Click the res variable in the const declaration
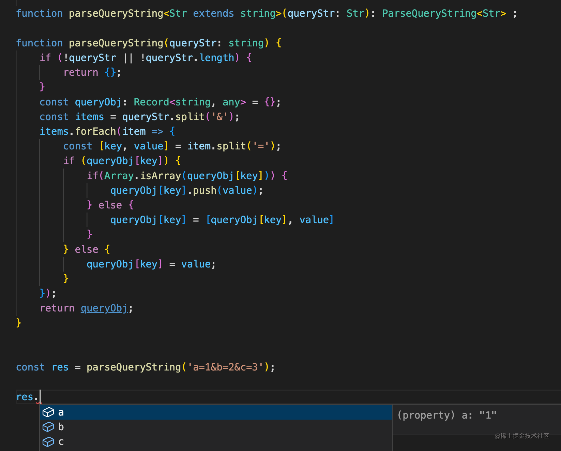Viewport: 561px width, 451px height. [x=60, y=367]
